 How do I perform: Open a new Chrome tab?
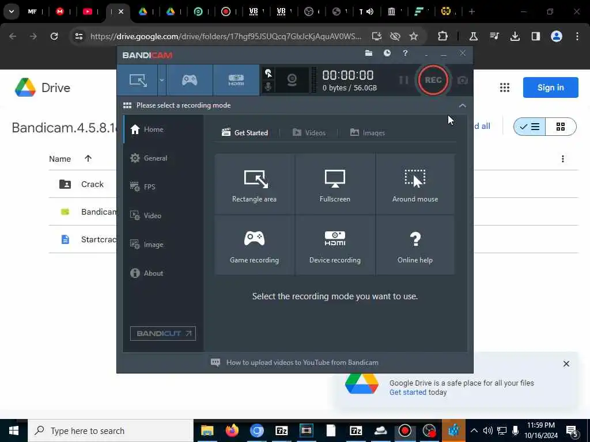472,12
